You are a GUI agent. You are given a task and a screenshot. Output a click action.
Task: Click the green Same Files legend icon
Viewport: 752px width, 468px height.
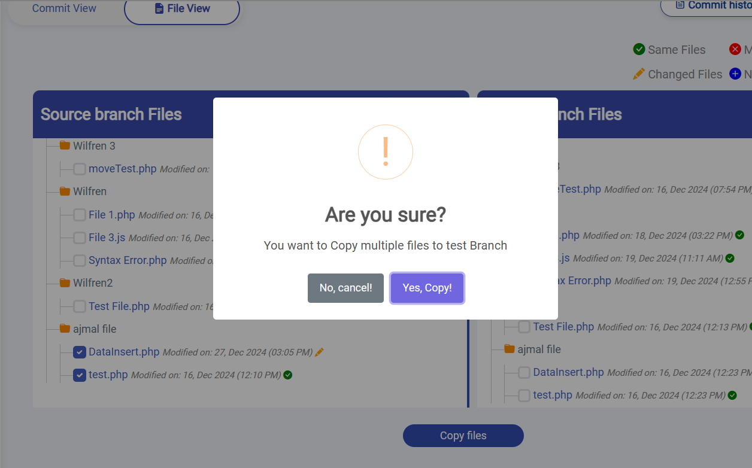coord(639,49)
